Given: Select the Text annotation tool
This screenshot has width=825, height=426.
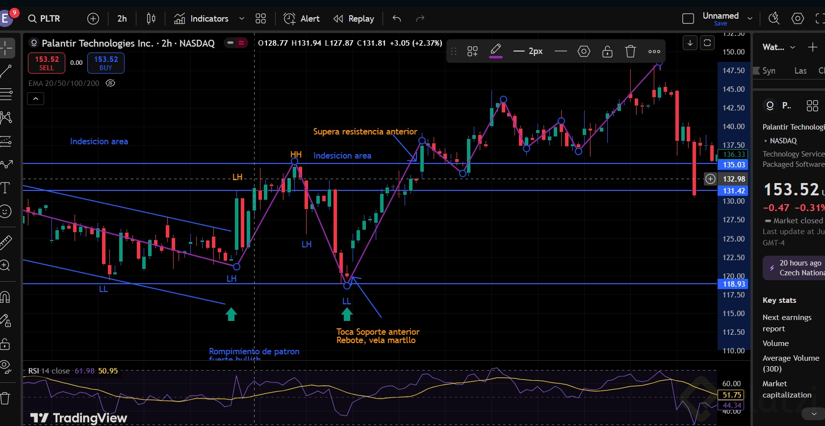Looking at the screenshot, I should click(5, 188).
